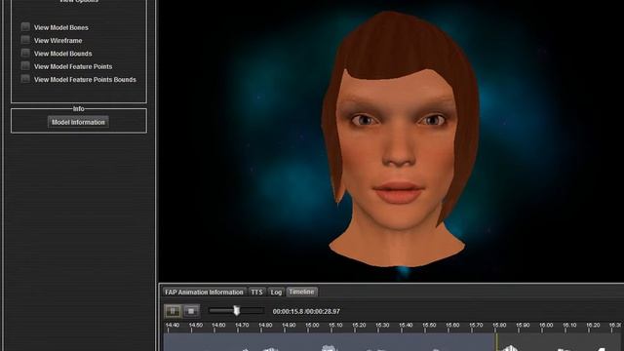Switch to FAP Animation Information tab

point(204,292)
